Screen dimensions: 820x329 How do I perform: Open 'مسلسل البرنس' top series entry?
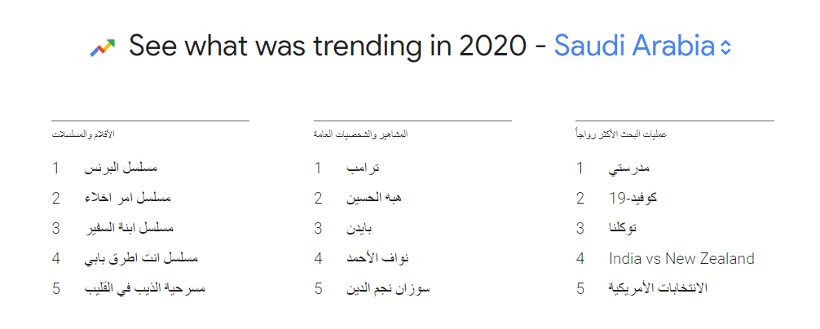pyautogui.click(x=121, y=169)
